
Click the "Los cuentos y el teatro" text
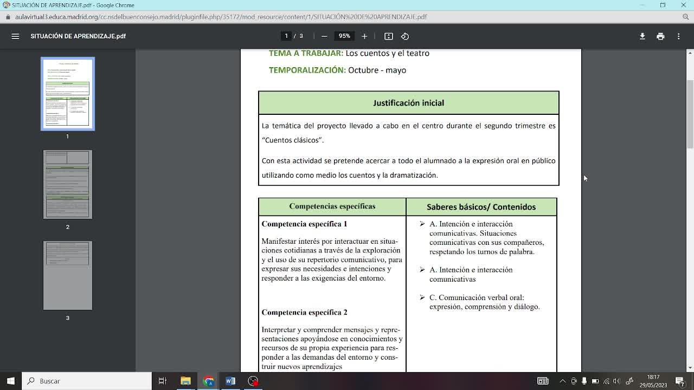(x=388, y=53)
